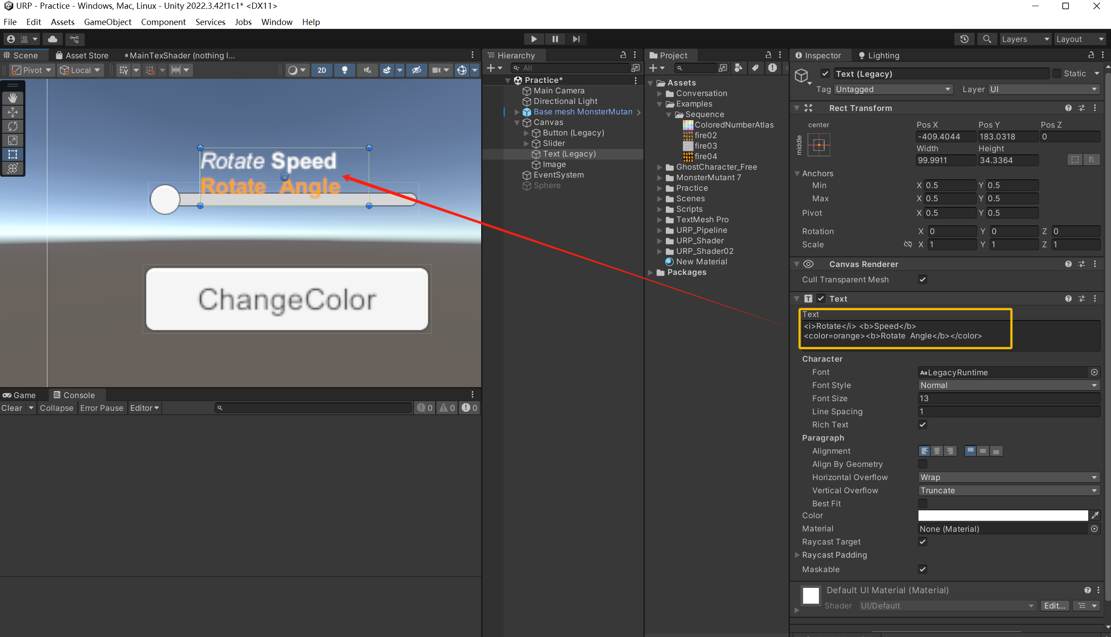
Task: Click the white Color swatch field
Action: click(x=1003, y=516)
